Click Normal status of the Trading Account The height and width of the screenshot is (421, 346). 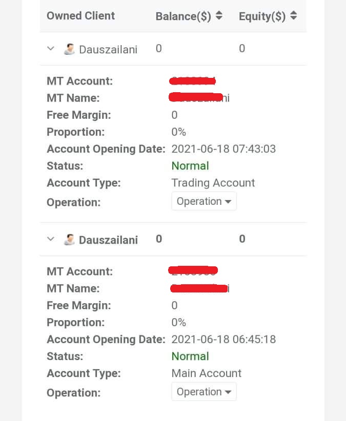point(190,166)
